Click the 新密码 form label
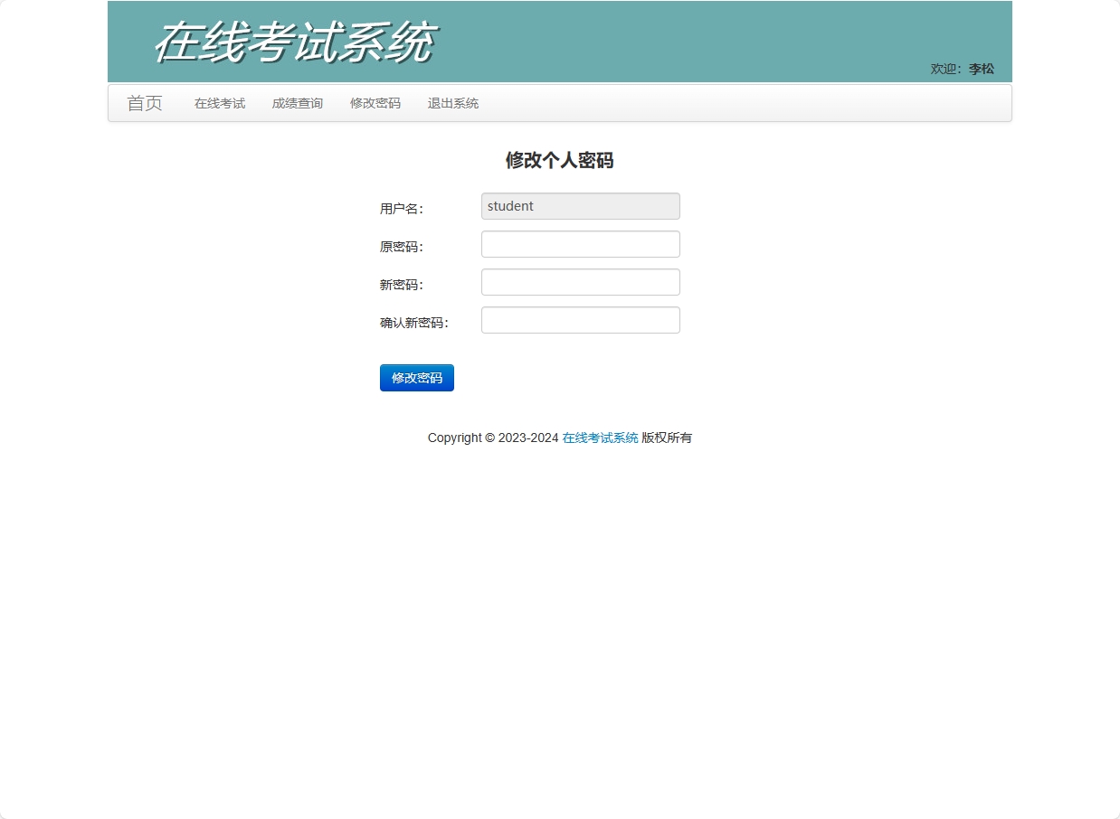The width and height of the screenshot is (1120, 819). 401,284
